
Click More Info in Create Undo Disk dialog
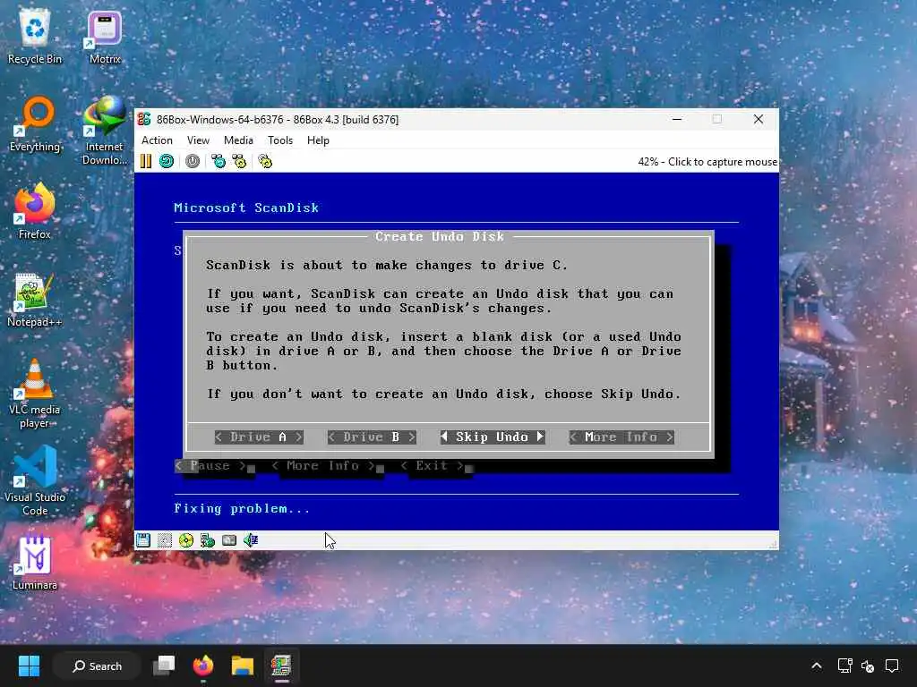[x=621, y=437]
